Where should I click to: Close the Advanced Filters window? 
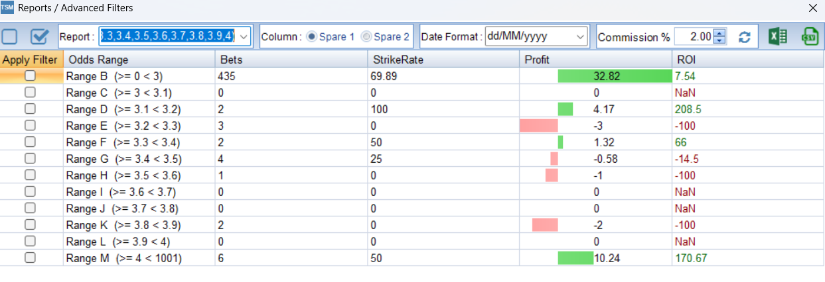(812, 8)
